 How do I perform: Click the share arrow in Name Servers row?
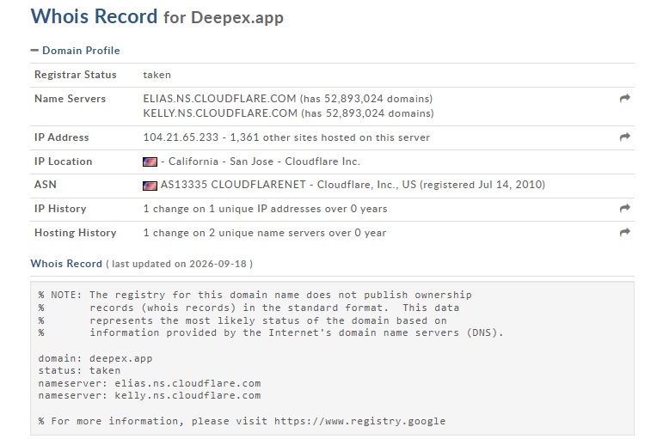(x=624, y=99)
